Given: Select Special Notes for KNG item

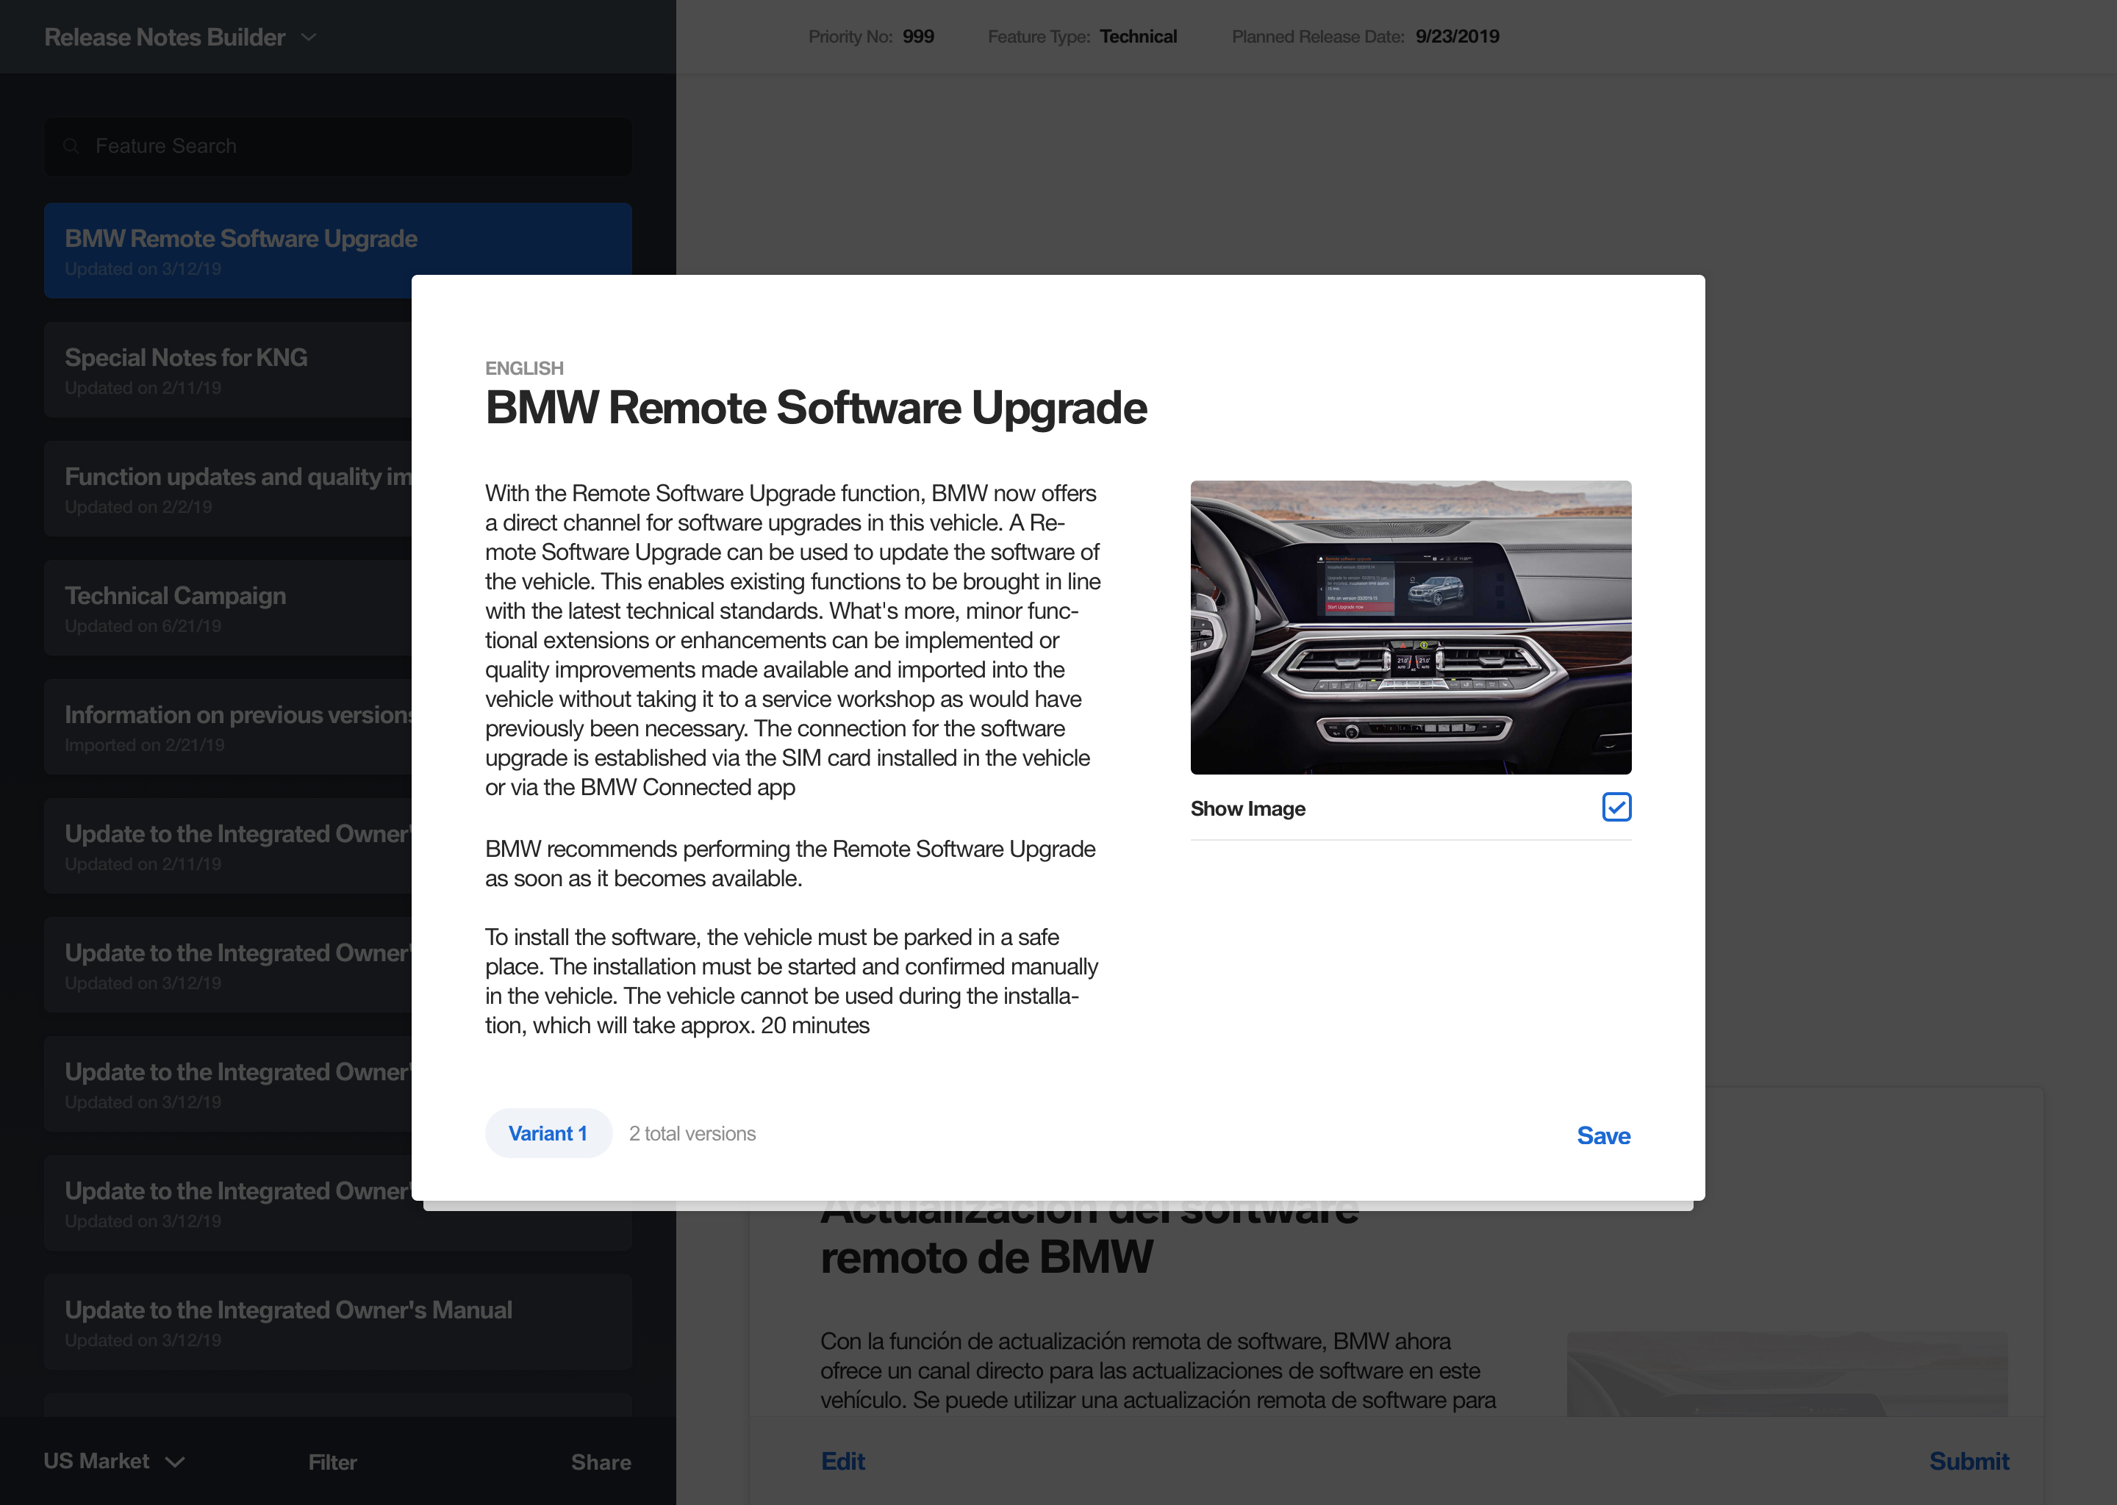Looking at the screenshot, I should (x=227, y=370).
